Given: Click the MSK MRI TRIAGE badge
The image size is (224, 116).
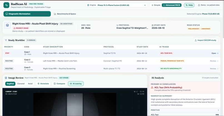Looking at the screenshot, I should coord(36,4).
